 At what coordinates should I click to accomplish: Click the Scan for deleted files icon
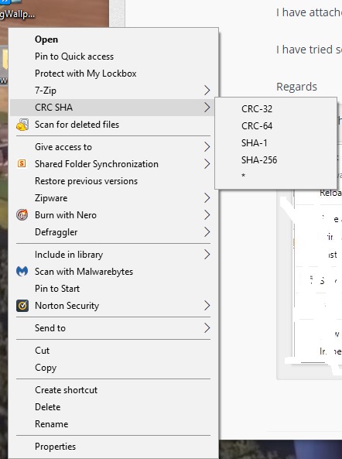pos(22,125)
